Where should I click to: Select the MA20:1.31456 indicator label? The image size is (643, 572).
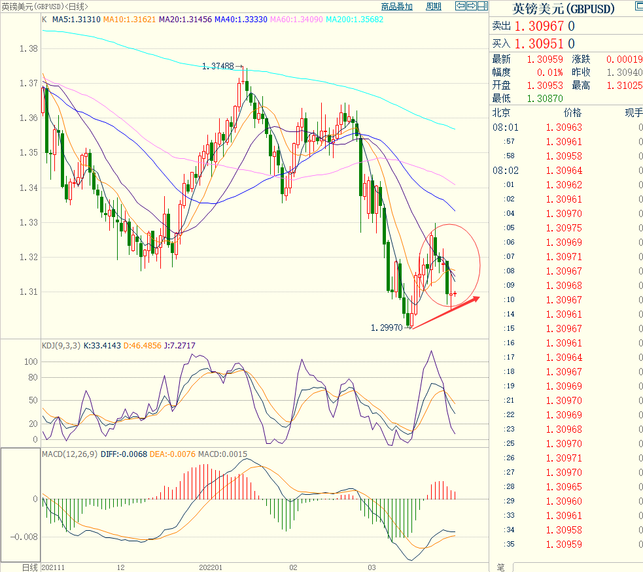pyautogui.click(x=185, y=19)
